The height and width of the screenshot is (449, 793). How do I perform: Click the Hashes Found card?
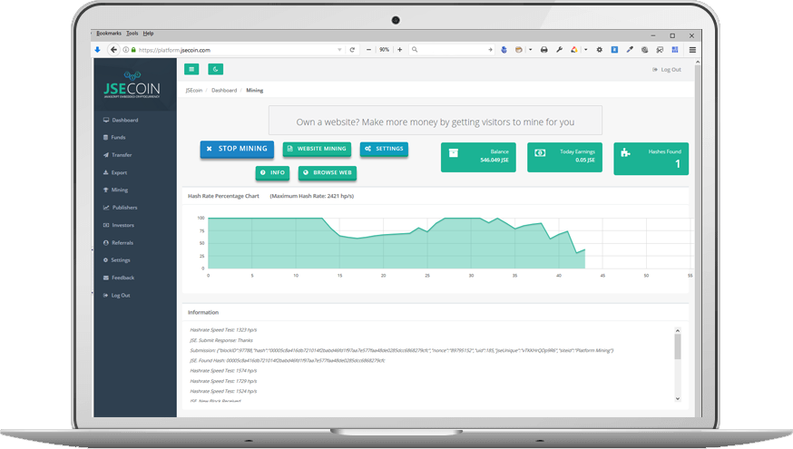[x=651, y=159]
